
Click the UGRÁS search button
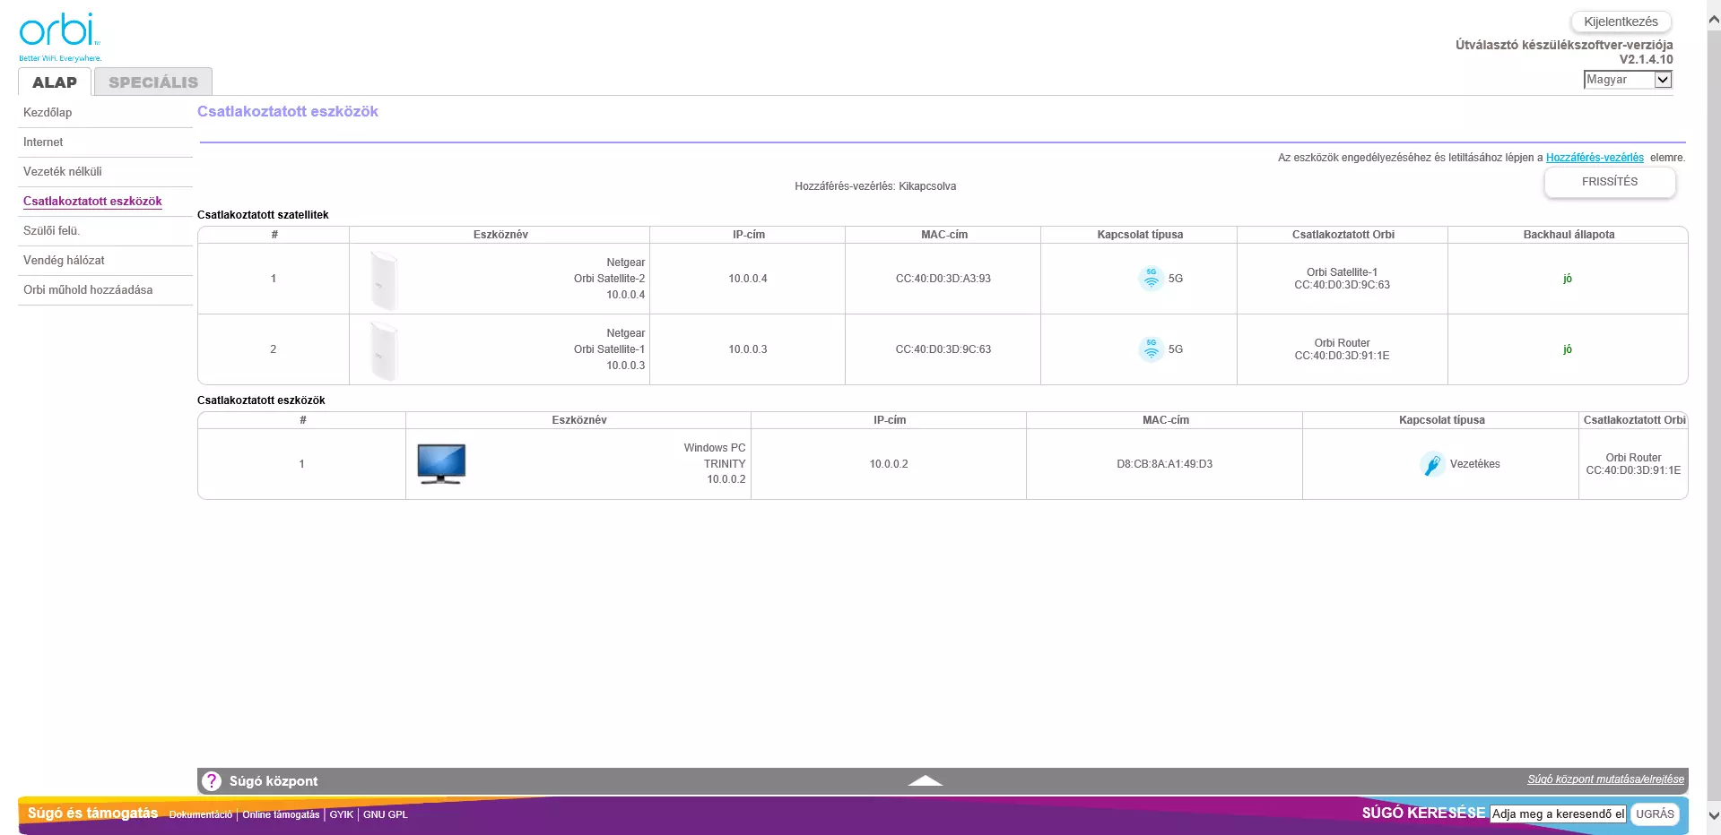point(1655,814)
